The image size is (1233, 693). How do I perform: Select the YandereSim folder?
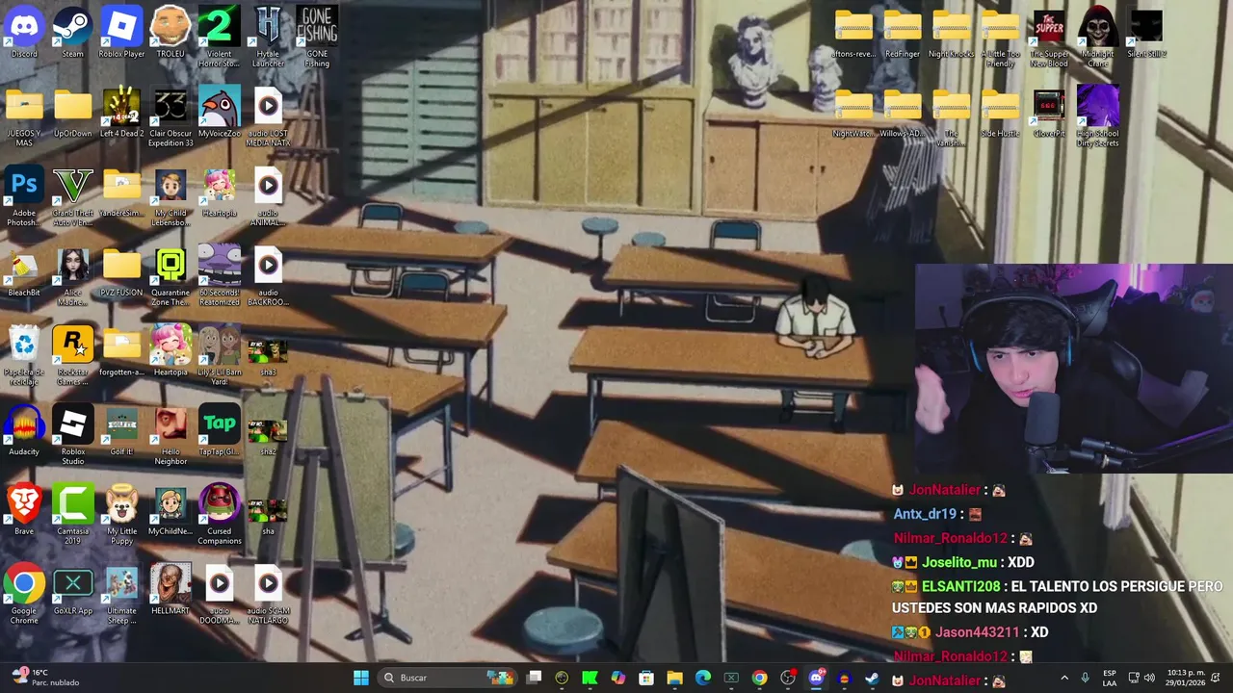[121, 192]
